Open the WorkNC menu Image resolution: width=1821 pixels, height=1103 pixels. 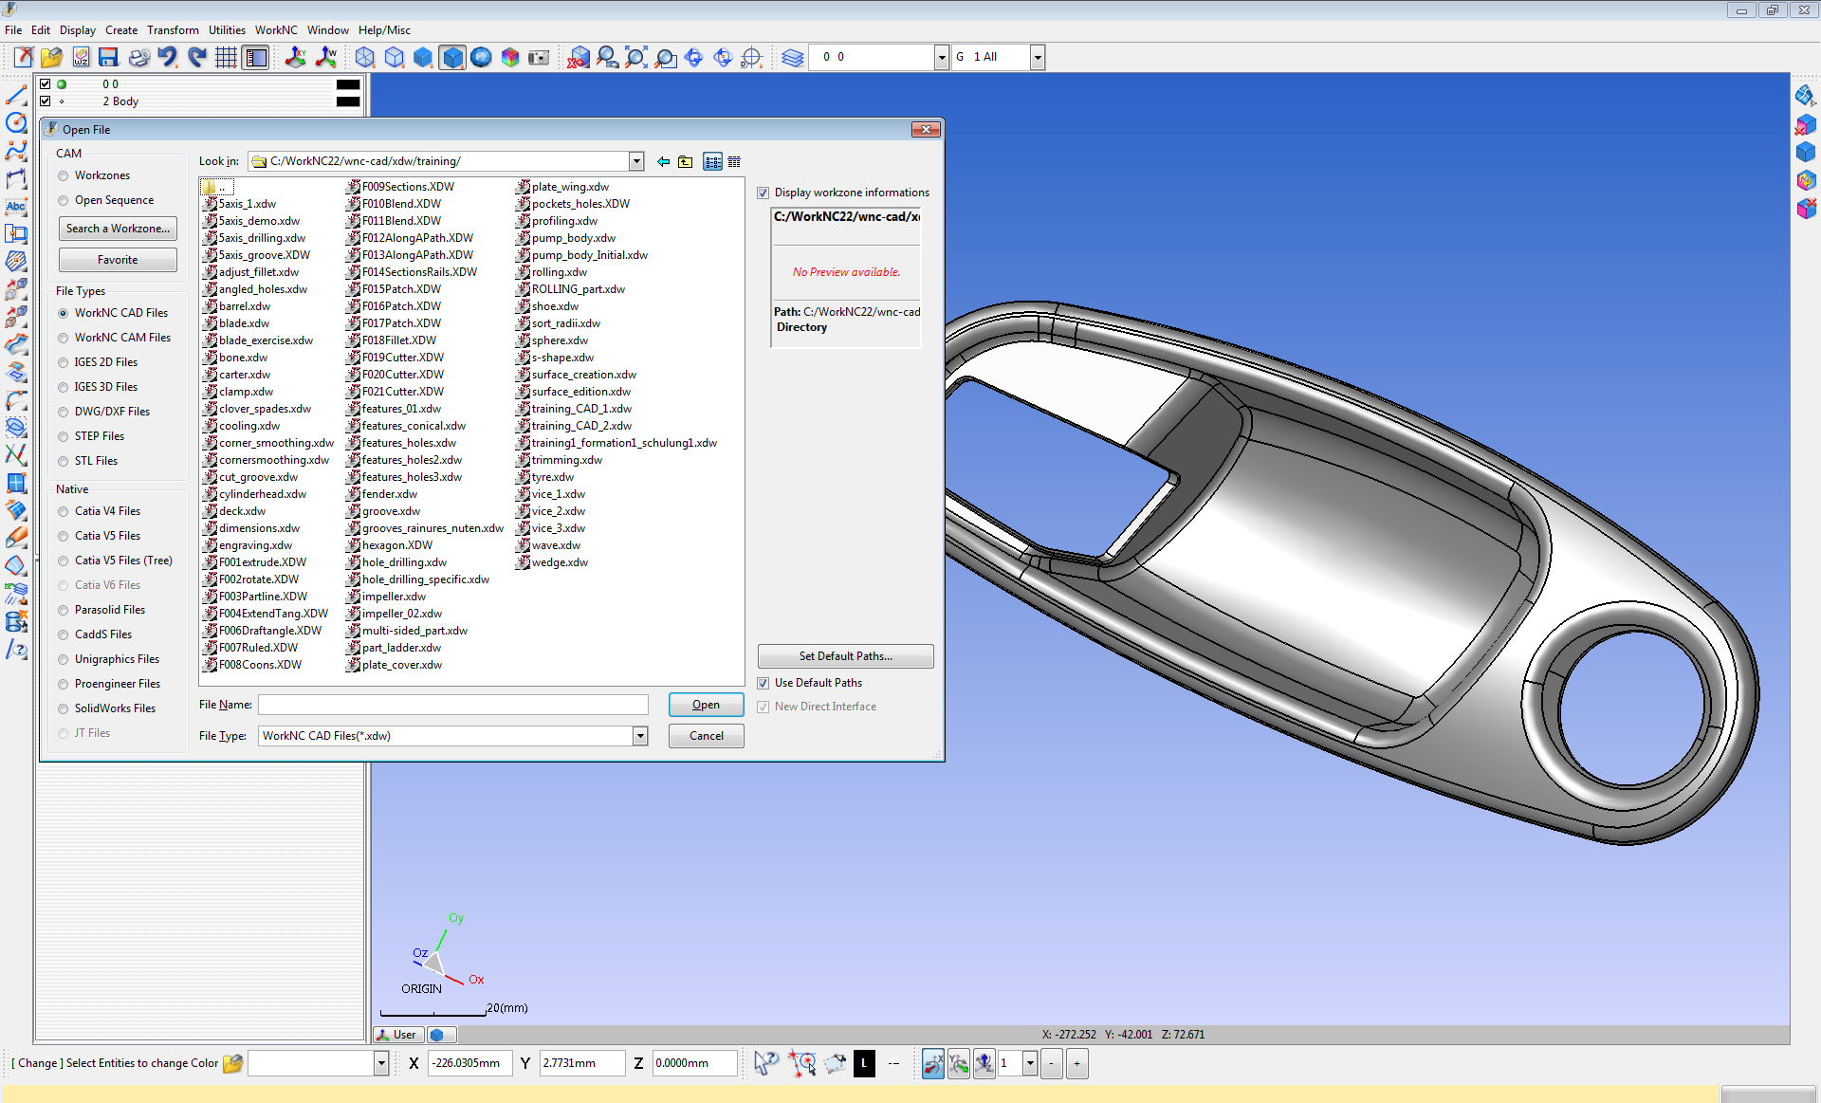[275, 30]
